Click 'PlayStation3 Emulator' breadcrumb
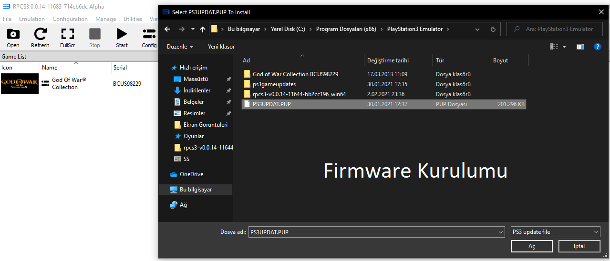 (x=414, y=29)
